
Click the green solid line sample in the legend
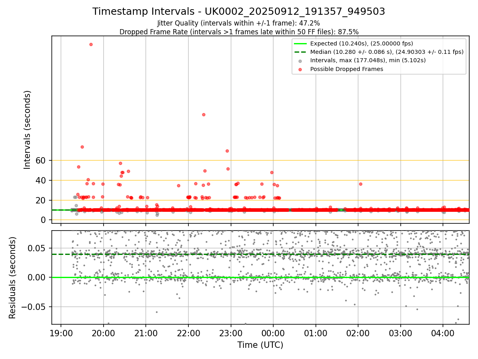300,44
